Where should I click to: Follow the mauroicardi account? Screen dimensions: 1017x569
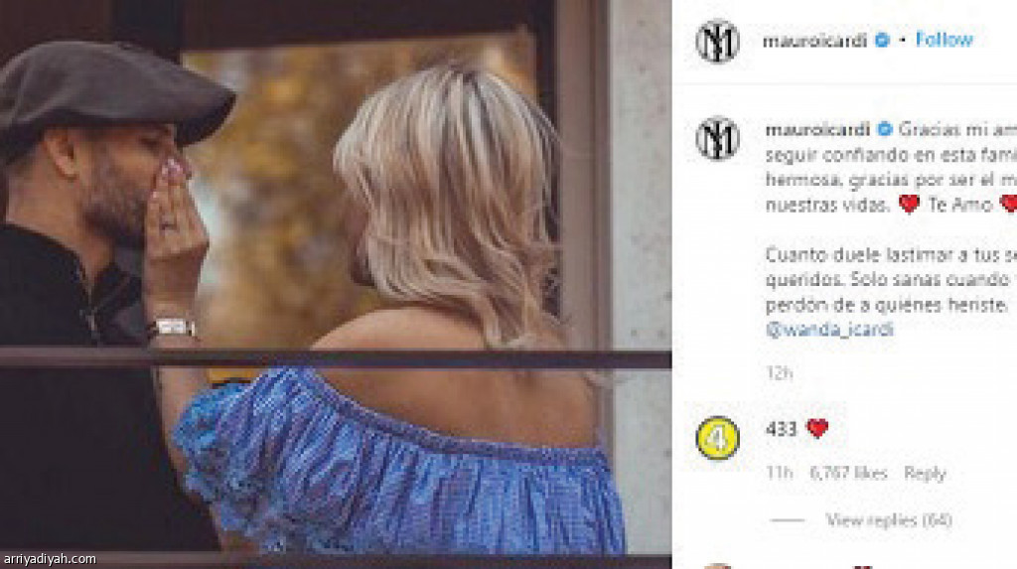[x=944, y=41]
